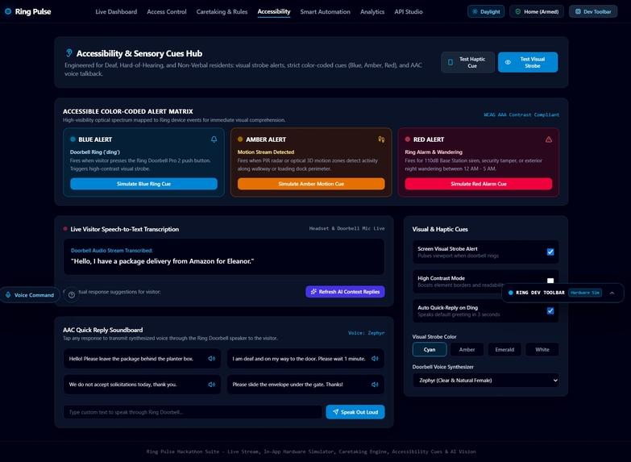631x462 pixels.
Task: Click microphone icon in Voice Command pill
Action: 8,295
